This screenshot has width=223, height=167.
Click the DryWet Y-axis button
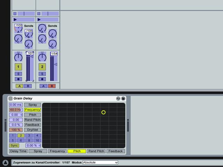point(32,130)
